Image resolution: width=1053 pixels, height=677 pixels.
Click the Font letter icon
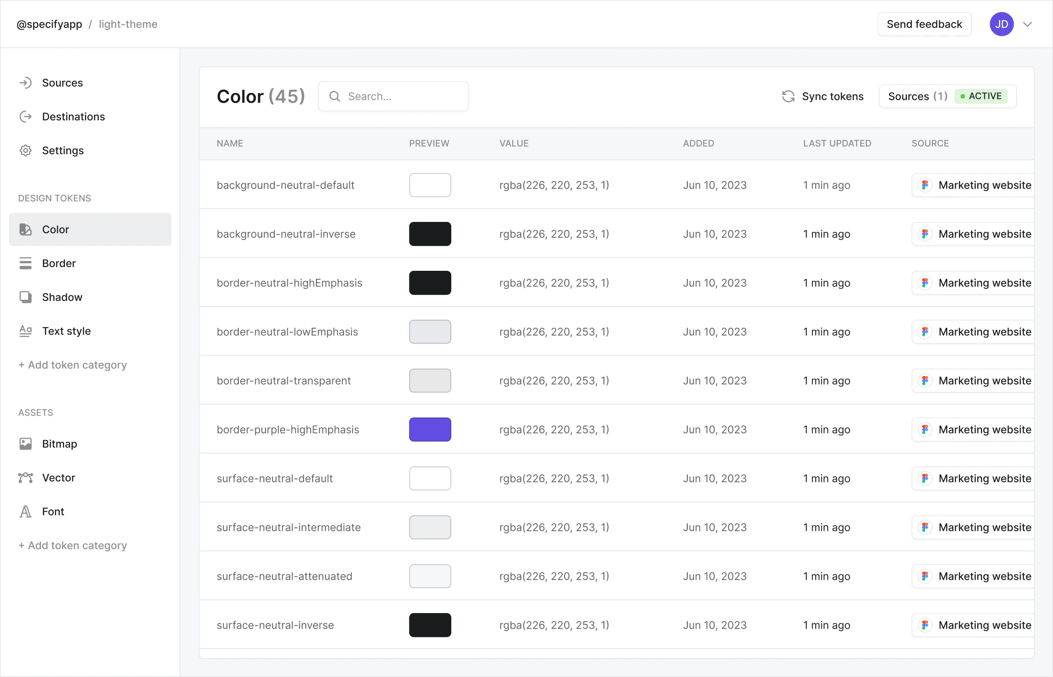click(x=25, y=512)
